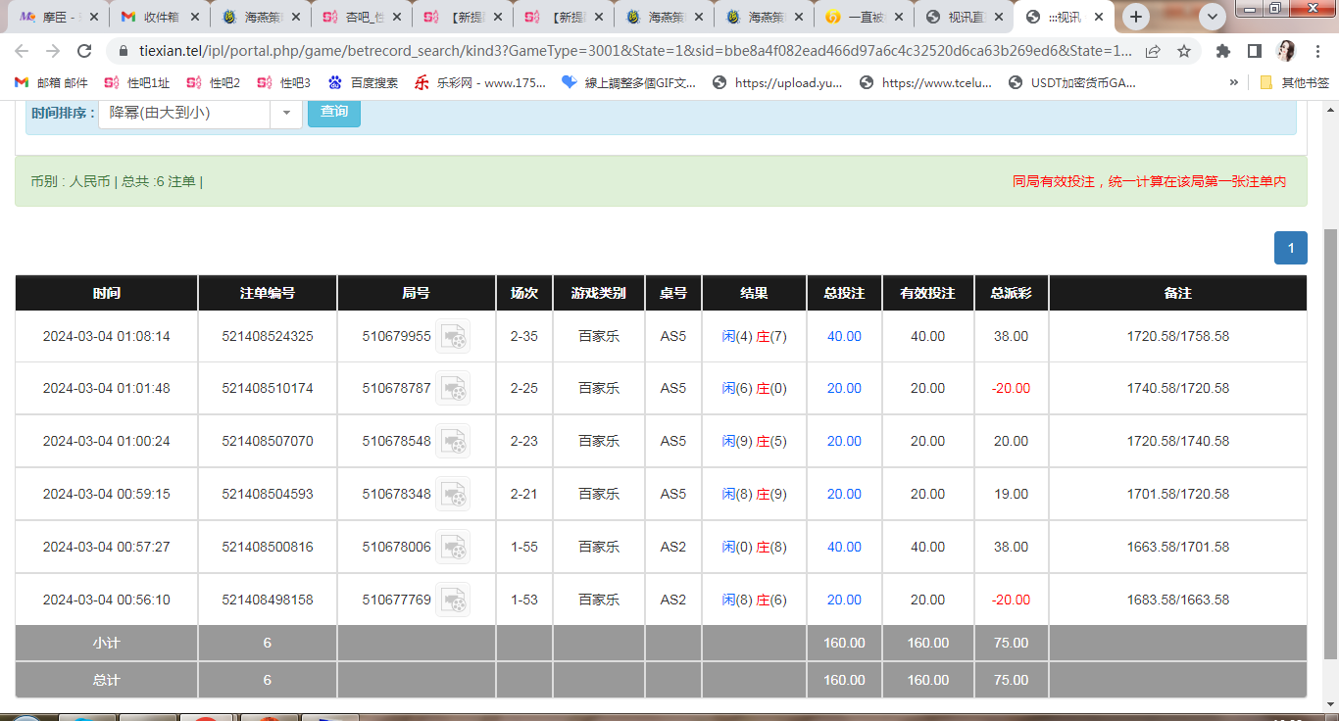Screen dimensions: 1339x721
Task: Open Chrome menu with three dots
Action: point(1318,51)
